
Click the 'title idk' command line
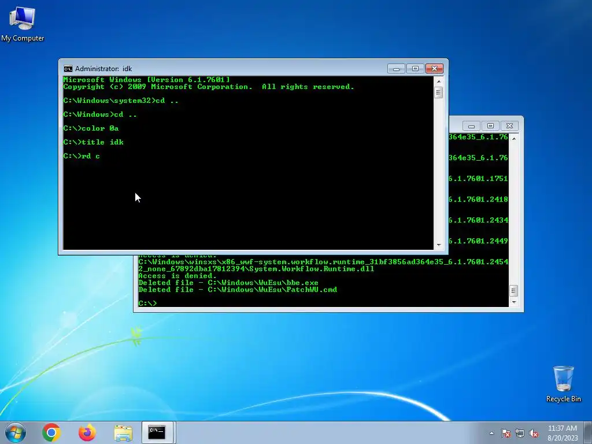[93, 142]
